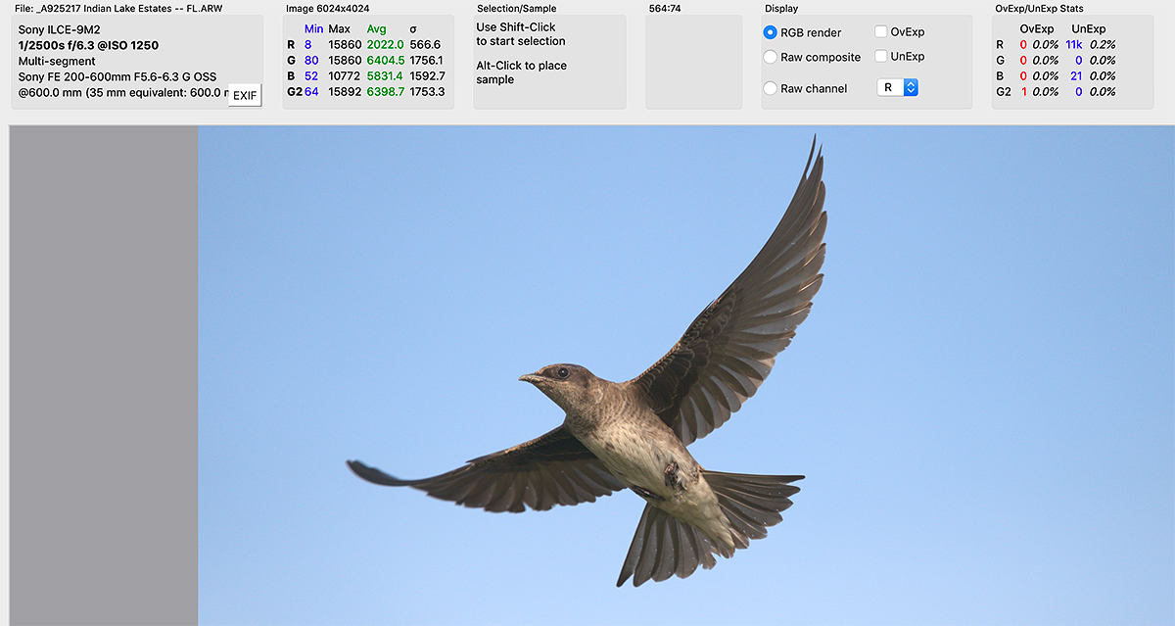Image resolution: width=1175 pixels, height=626 pixels.
Task: Select the R underexposed count 11k
Action: point(1074,44)
